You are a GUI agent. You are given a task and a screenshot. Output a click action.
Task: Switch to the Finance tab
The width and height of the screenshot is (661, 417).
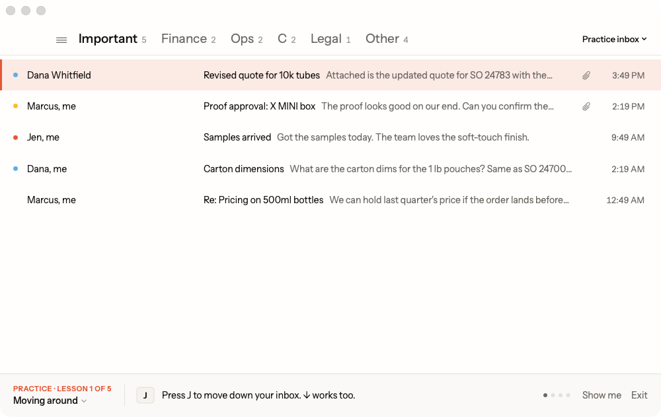[188, 39]
